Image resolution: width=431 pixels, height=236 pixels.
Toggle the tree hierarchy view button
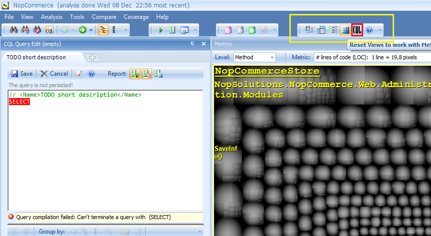103,30
